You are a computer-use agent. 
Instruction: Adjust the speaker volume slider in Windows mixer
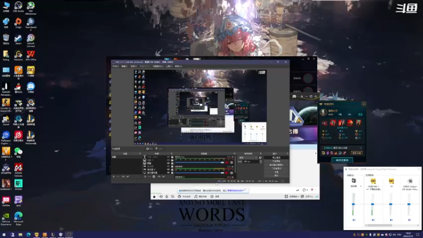coord(353,205)
